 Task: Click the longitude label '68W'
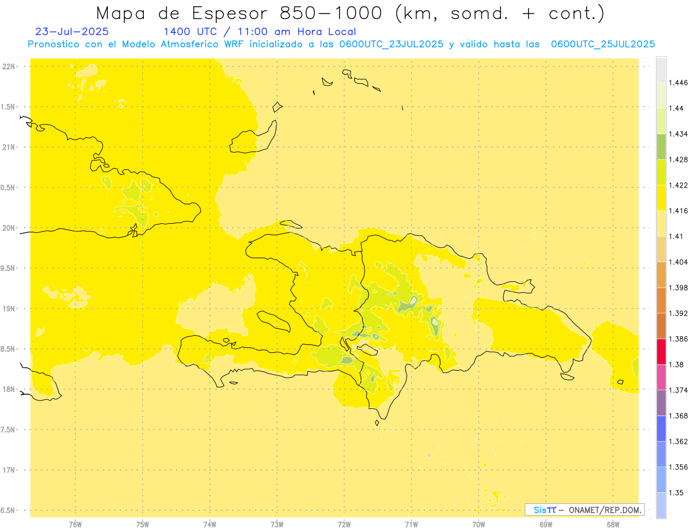pyautogui.click(x=613, y=525)
